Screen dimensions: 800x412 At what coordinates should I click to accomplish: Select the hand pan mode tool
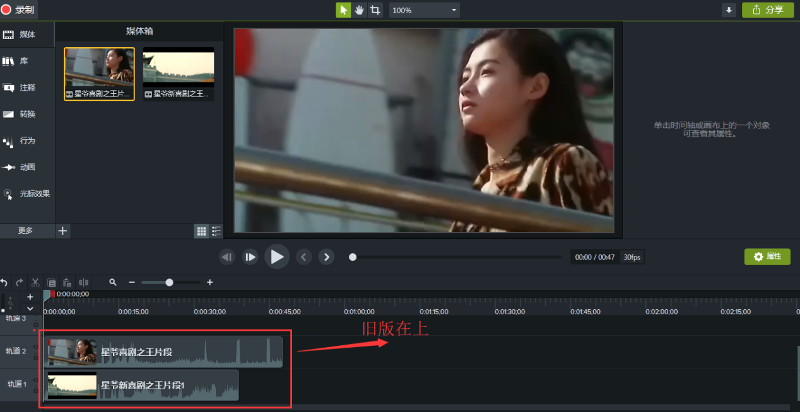point(360,10)
